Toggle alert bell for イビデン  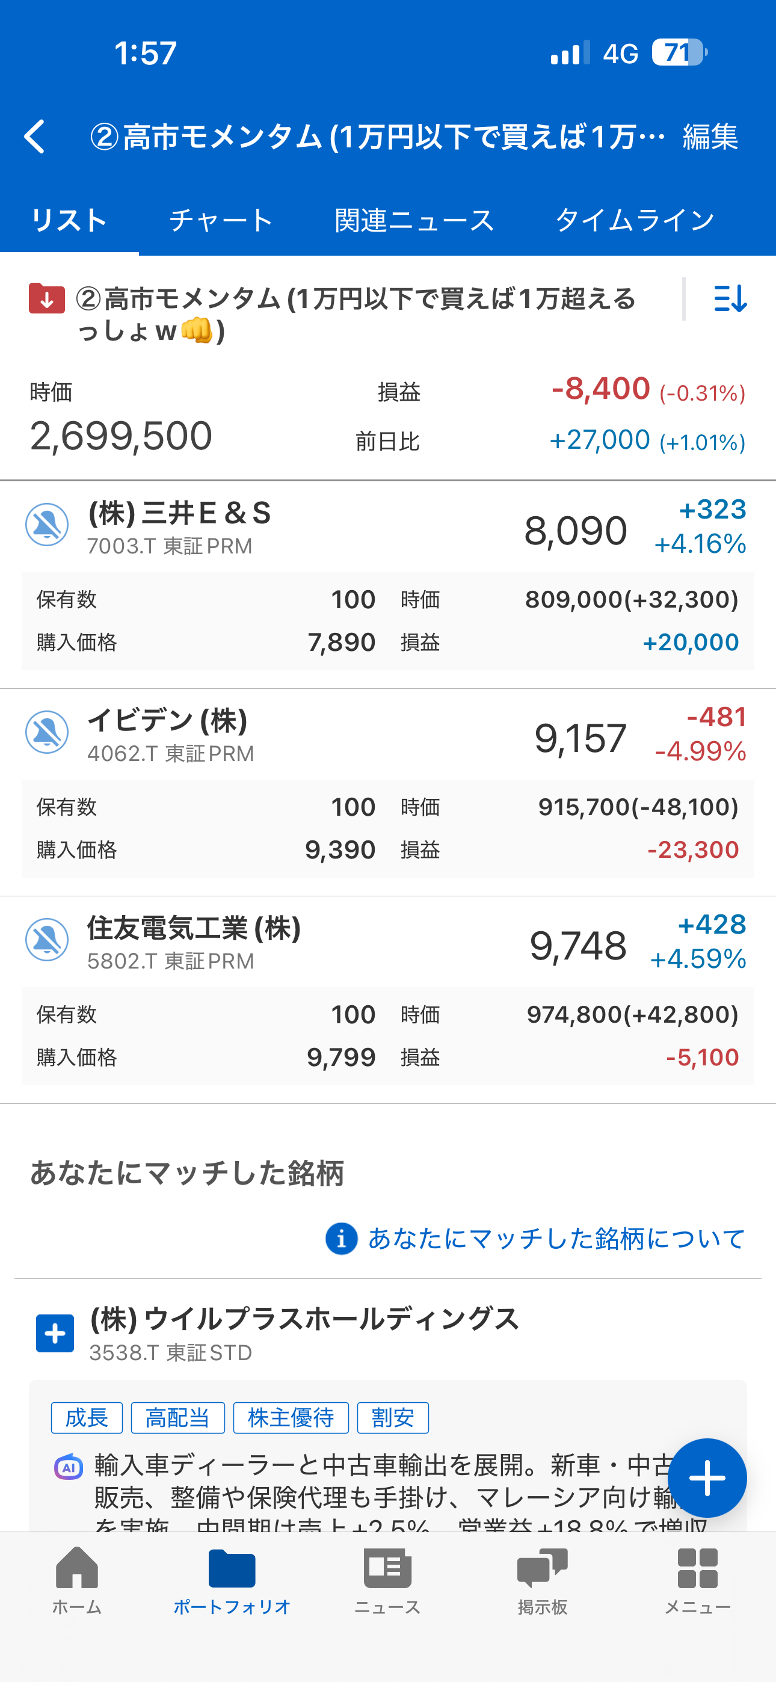tap(47, 732)
